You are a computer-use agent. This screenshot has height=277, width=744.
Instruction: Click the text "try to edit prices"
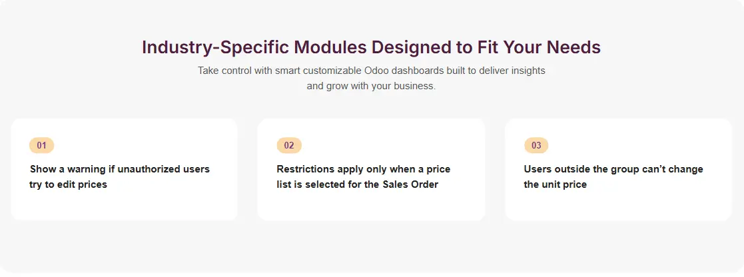click(x=68, y=184)
